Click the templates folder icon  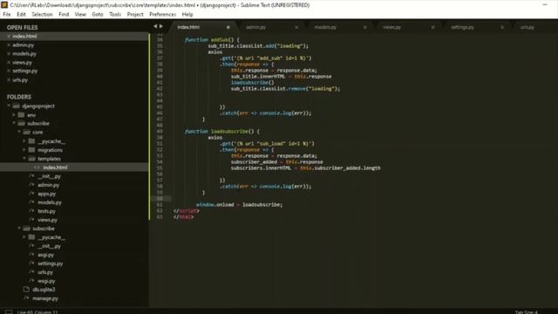[x=31, y=159]
